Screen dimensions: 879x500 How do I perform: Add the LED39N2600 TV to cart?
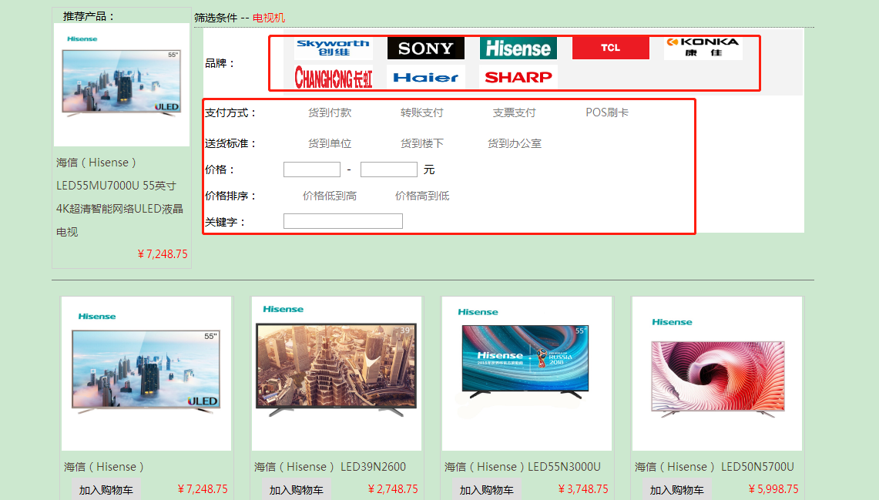pos(296,490)
